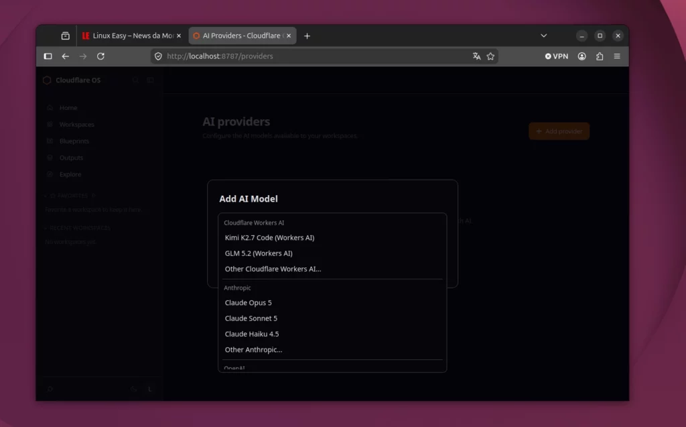Open the browser hamburger menu
Viewport: 686px width, 427px height.
tap(617, 56)
